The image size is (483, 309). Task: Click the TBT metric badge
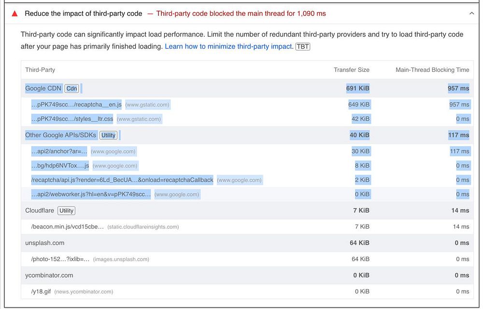click(303, 46)
